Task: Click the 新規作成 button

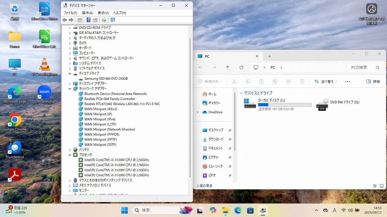Action: tap(210, 81)
